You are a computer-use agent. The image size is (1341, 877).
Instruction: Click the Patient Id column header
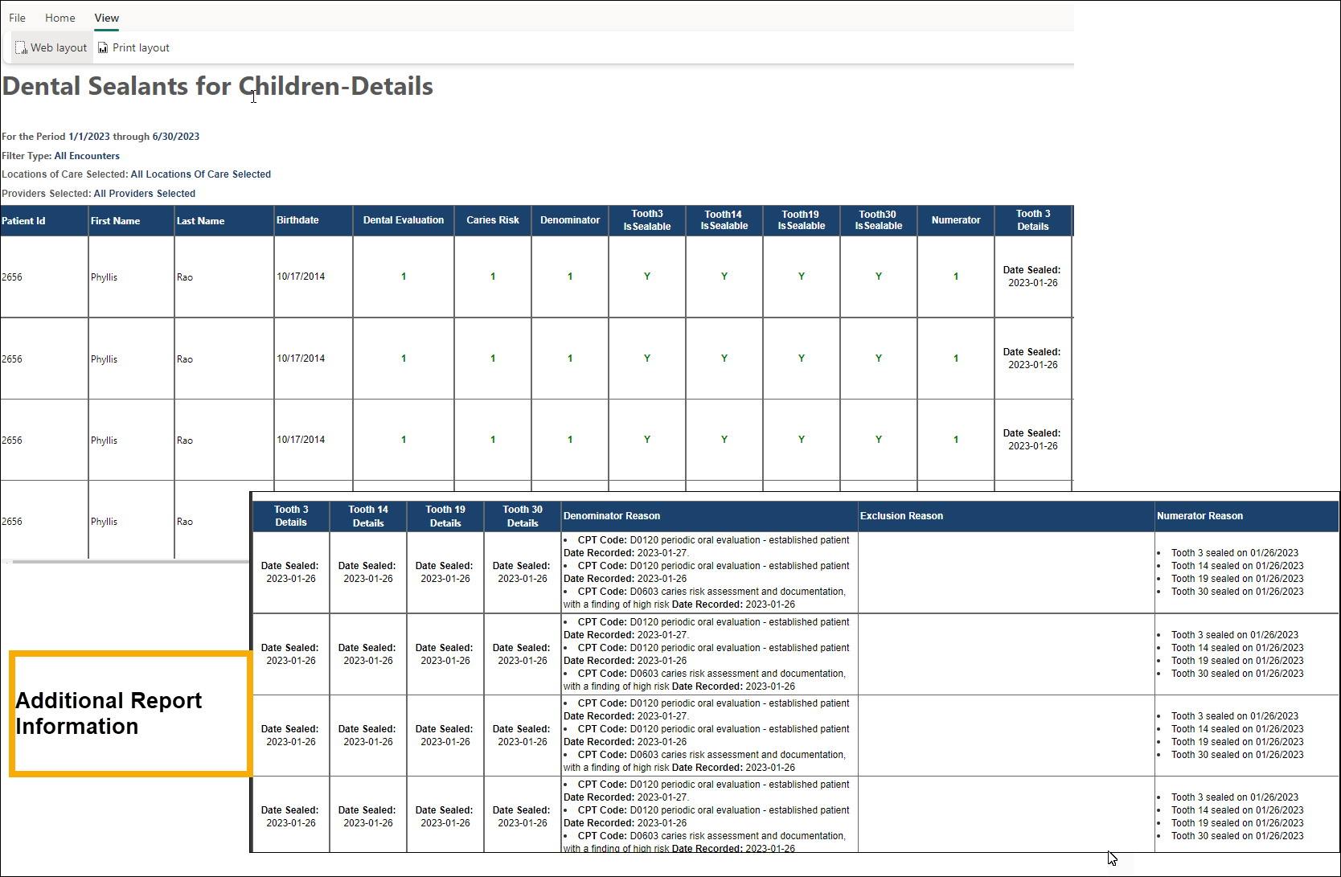[44, 221]
